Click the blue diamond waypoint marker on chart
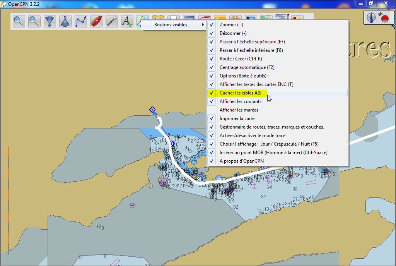This screenshot has height=266, width=396. (152, 110)
